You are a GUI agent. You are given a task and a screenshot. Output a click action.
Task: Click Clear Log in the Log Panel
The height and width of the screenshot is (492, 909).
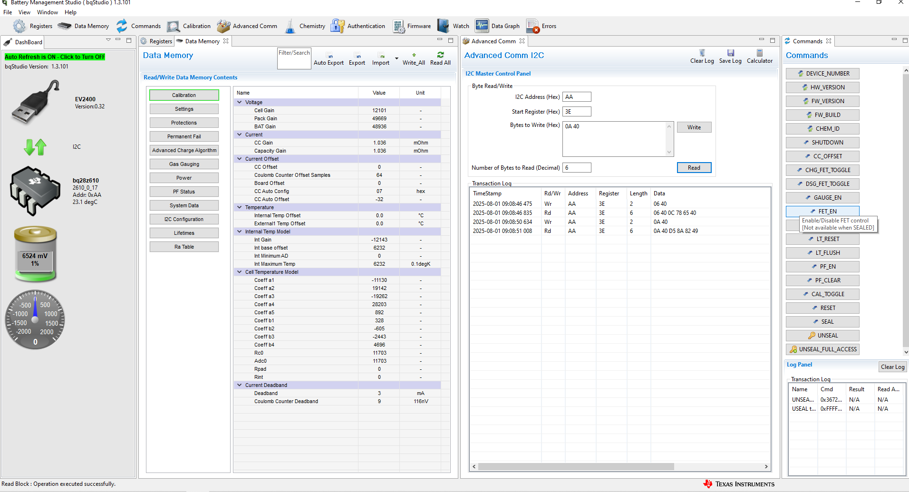tap(892, 367)
